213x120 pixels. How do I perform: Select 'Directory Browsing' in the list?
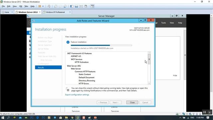point(87,81)
